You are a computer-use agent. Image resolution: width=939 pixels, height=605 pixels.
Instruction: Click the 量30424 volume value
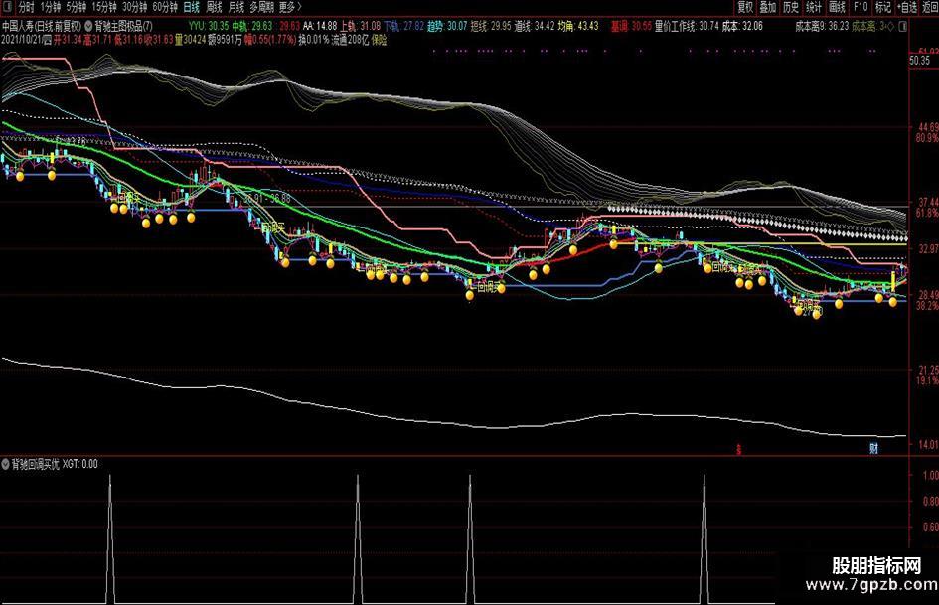191,40
